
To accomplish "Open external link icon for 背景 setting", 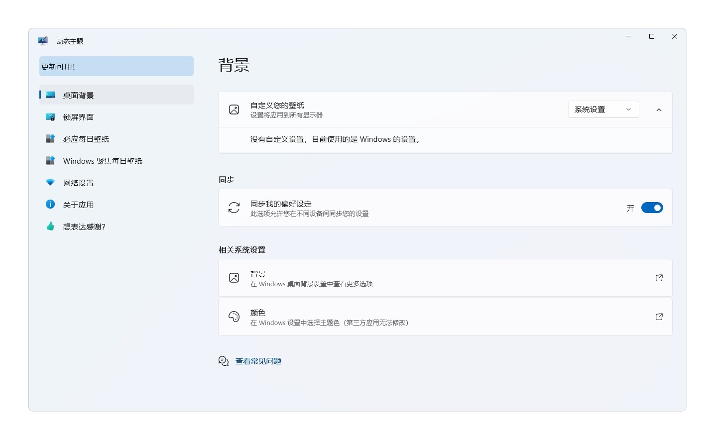I will click(659, 278).
